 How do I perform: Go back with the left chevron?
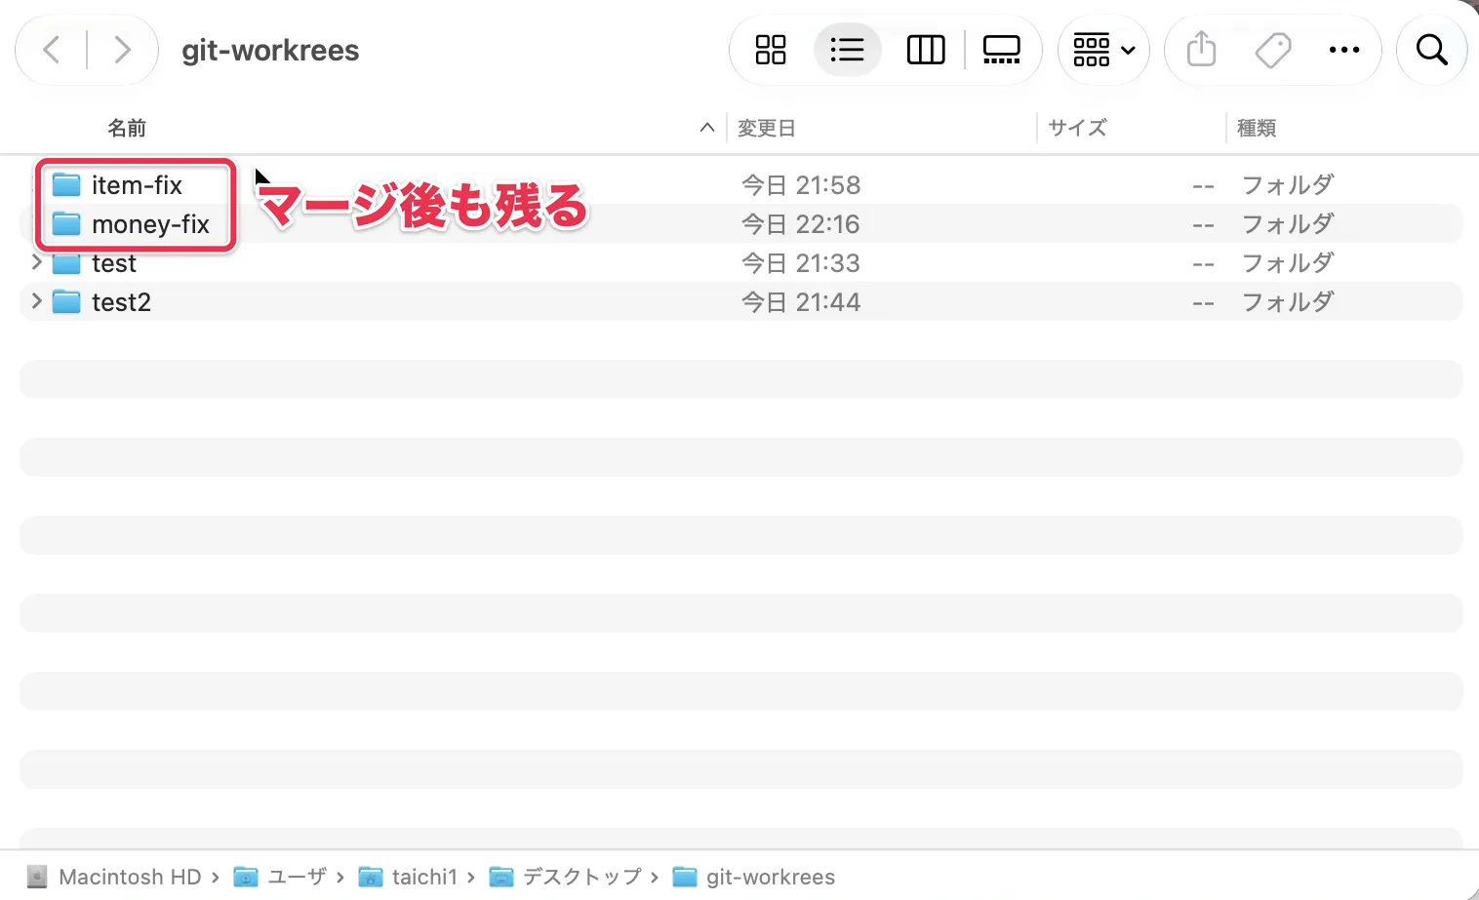[53, 50]
